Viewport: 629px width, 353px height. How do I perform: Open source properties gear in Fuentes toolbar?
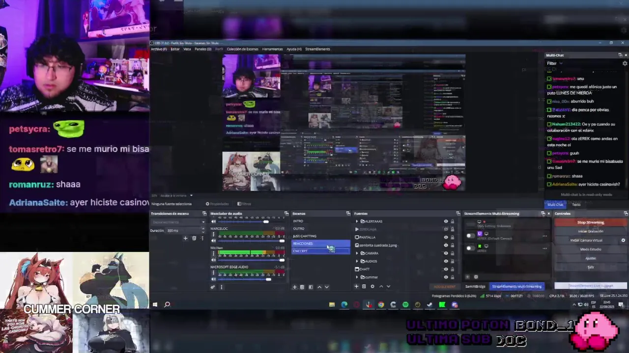[x=372, y=286]
